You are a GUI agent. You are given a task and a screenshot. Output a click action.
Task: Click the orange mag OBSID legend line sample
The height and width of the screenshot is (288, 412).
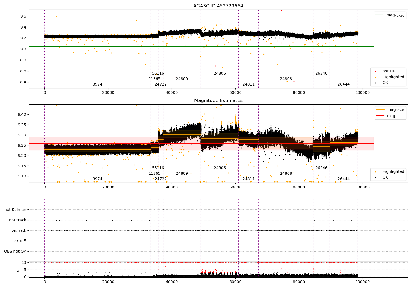[x=380, y=110]
